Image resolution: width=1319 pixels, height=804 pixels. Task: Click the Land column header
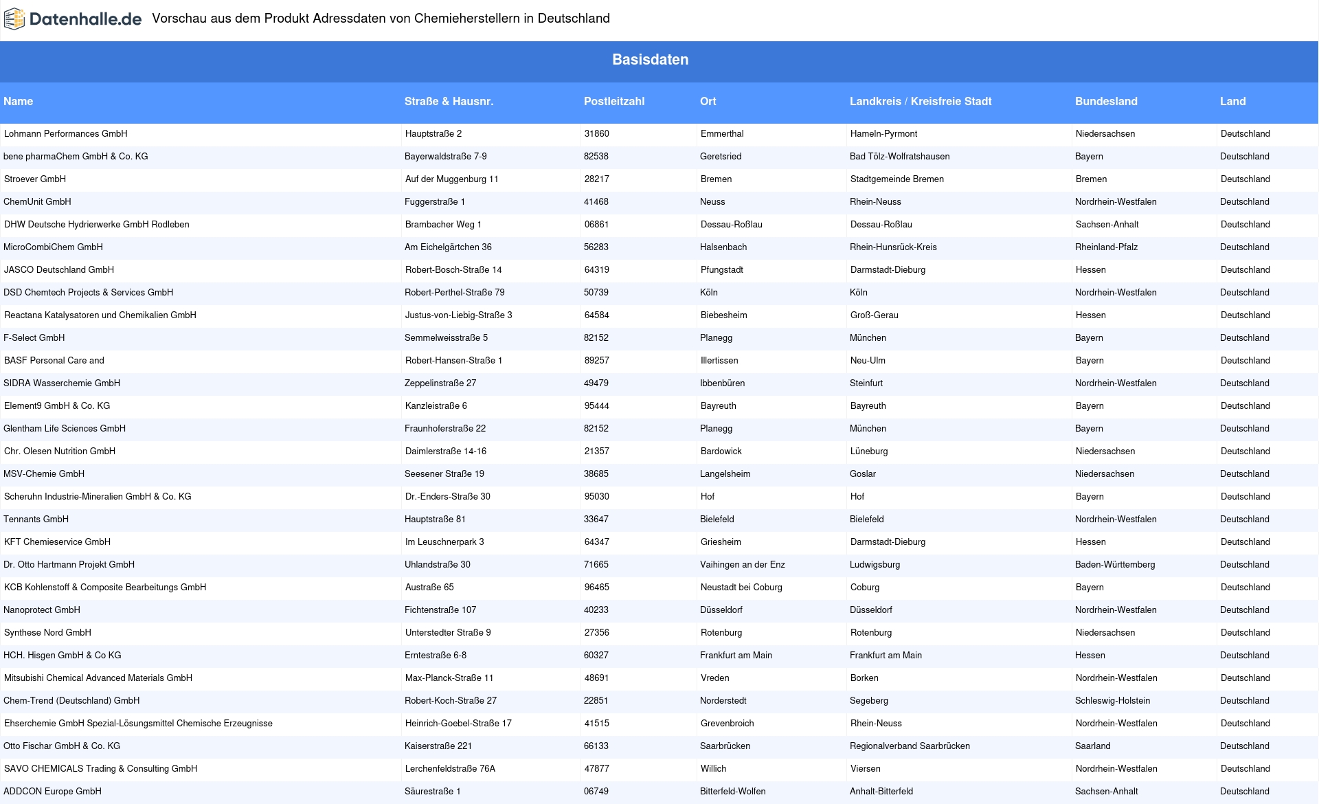(1232, 101)
